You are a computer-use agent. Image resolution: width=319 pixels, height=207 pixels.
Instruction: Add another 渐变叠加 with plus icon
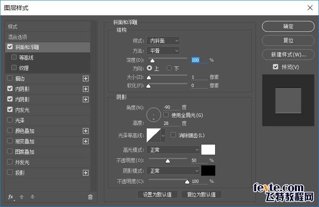coord(86,141)
